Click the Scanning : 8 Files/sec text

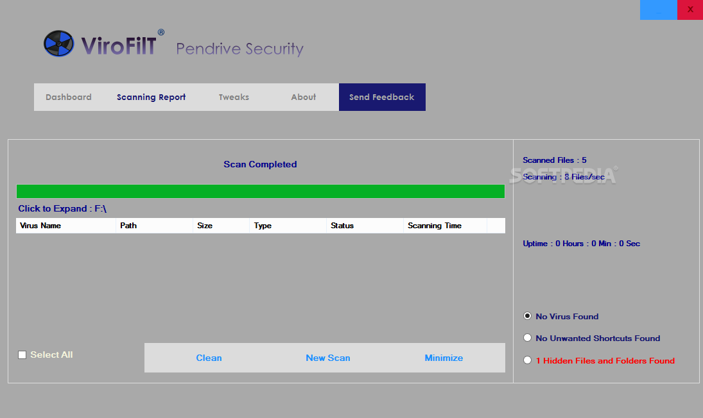564,177
